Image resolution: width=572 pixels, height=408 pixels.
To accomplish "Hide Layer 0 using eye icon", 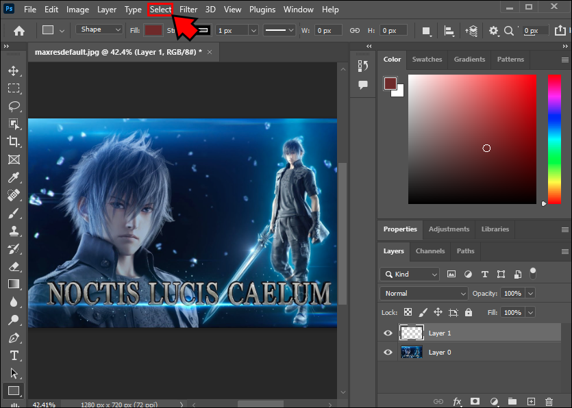I will tap(388, 353).
